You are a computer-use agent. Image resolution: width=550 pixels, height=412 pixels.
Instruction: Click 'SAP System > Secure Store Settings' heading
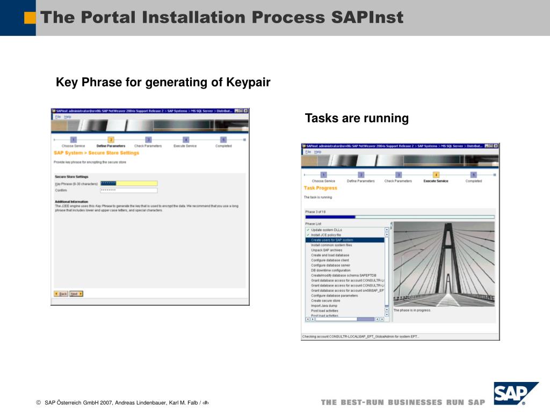point(97,153)
